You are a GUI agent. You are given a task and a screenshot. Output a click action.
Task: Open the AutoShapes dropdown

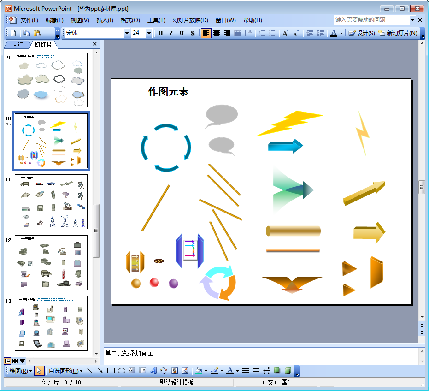(65, 371)
